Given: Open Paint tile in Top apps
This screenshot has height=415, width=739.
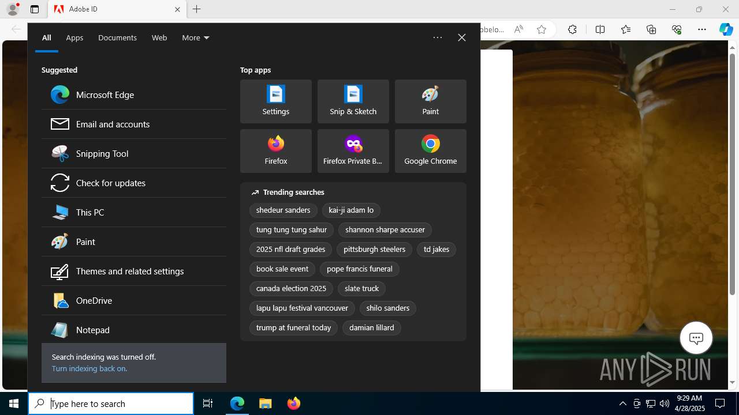Looking at the screenshot, I should [431, 101].
